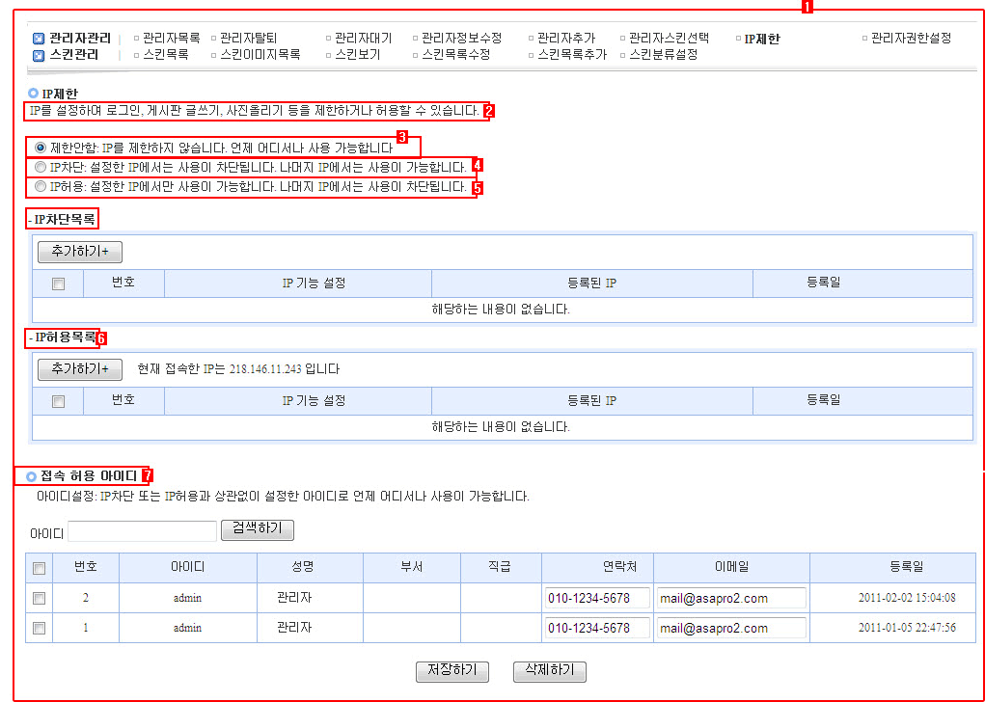Viewport: 985px width, 702px height.
Task: Navigate to 관리자정보수정 page
Action: (x=461, y=39)
